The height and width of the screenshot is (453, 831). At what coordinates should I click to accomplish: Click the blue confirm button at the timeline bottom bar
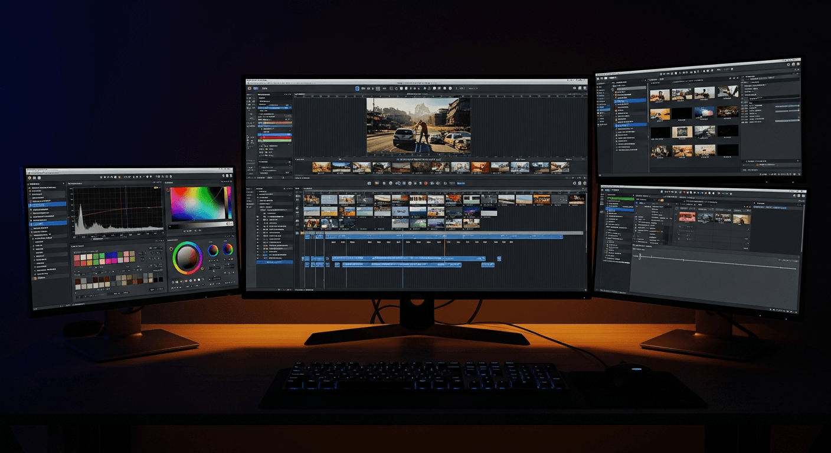460,183
